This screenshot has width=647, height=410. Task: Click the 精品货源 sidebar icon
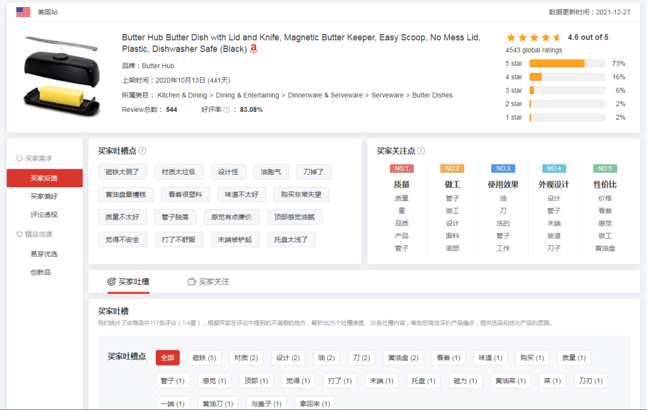[x=20, y=235]
